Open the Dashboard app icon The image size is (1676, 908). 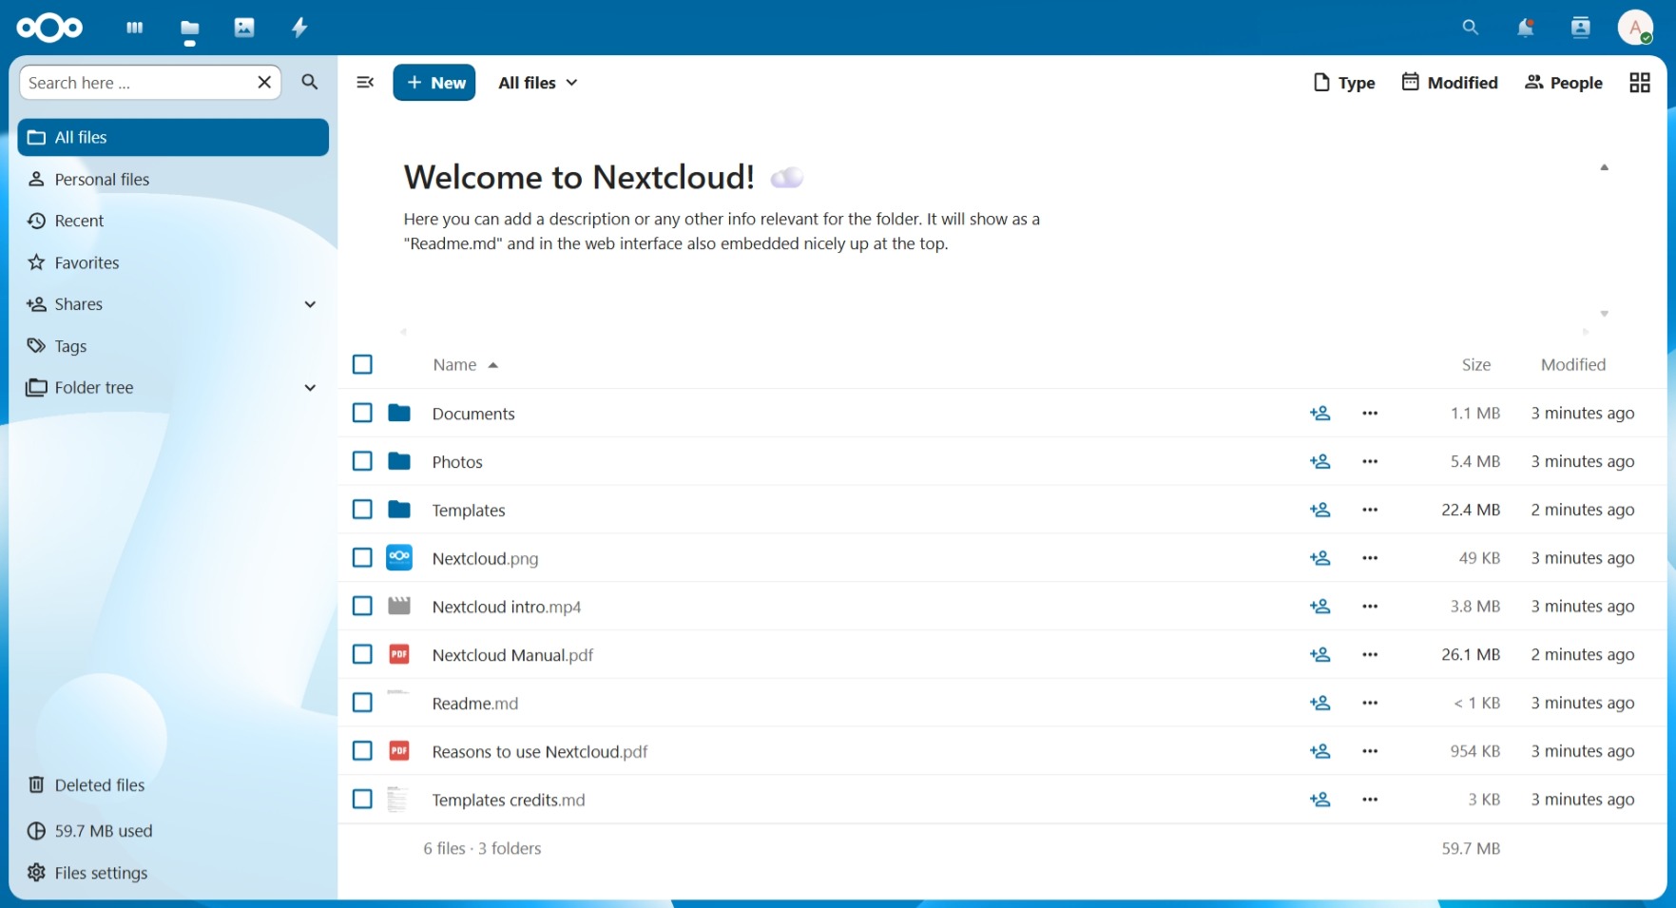point(135,28)
